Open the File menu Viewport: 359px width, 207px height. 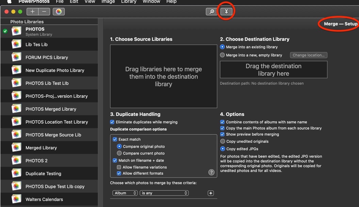60,2
